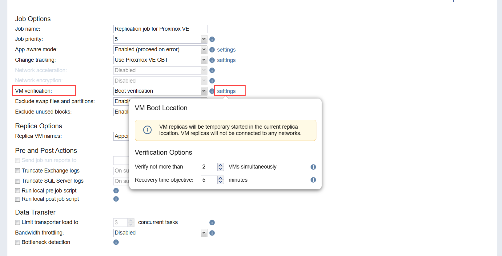Image resolution: width=502 pixels, height=256 pixels.
Task: Click the info icon beside Job priority
Action: coord(212,39)
